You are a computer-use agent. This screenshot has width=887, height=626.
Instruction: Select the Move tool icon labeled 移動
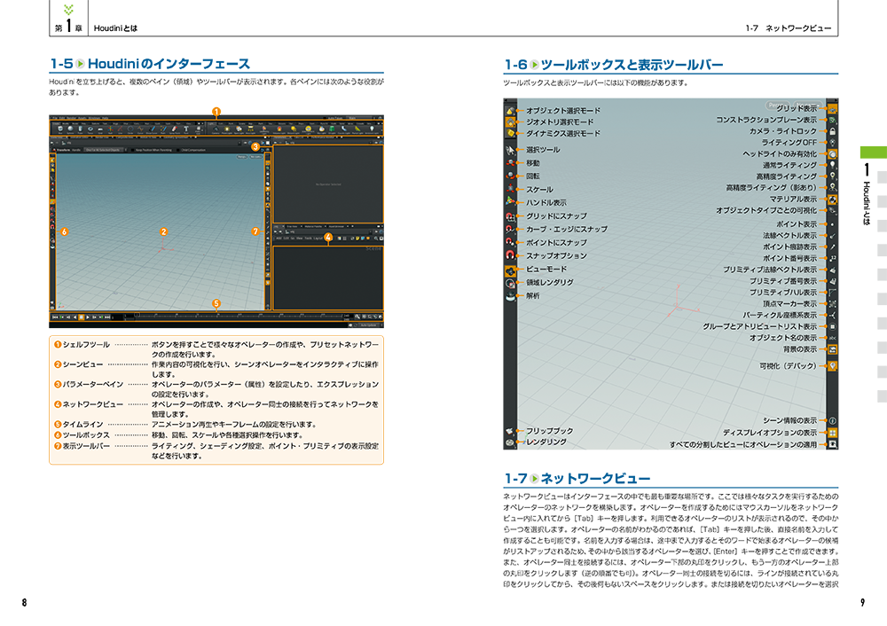pyautogui.click(x=511, y=164)
